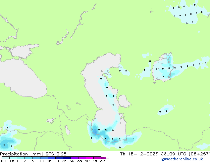Click the legend label "30"
The height and width of the screenshot is (162, 210).
pyautogui.click(x=72, y=161)
